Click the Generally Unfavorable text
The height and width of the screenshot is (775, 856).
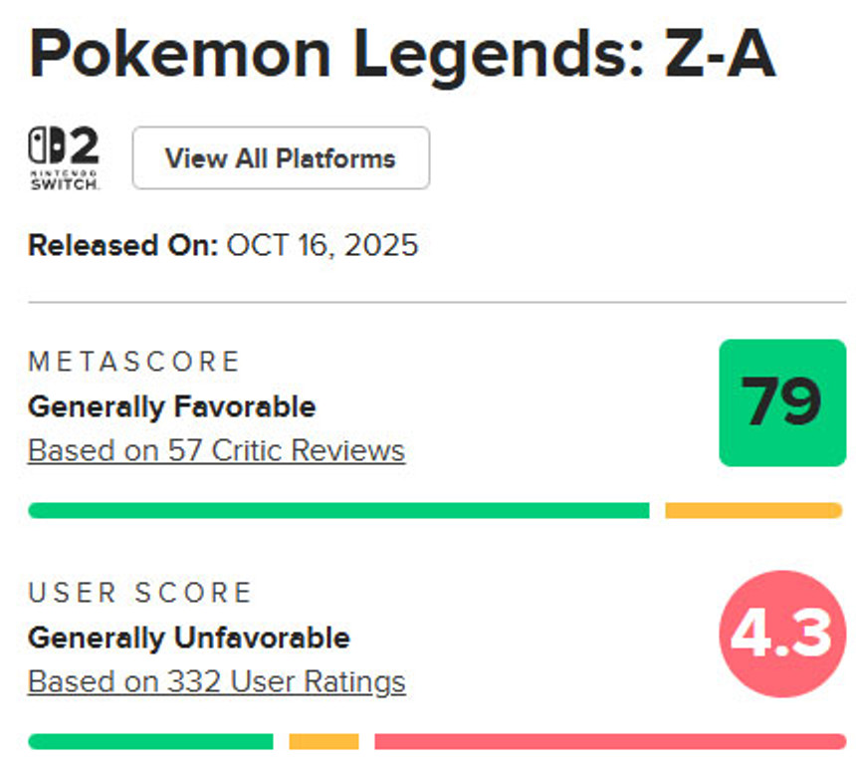[189, 638]
